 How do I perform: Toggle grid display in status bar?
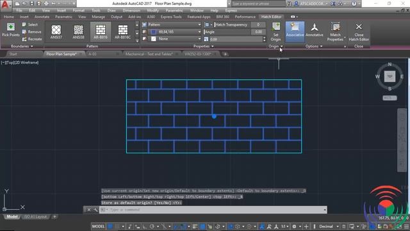(x=110, y=227)
